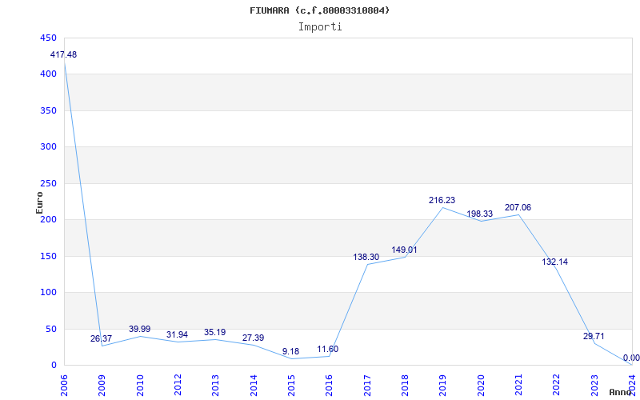Click the 450 y-axis tick label

(48, 38)
